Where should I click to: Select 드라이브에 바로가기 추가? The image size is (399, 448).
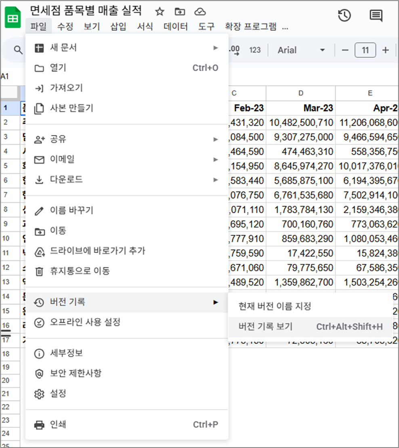127,251
